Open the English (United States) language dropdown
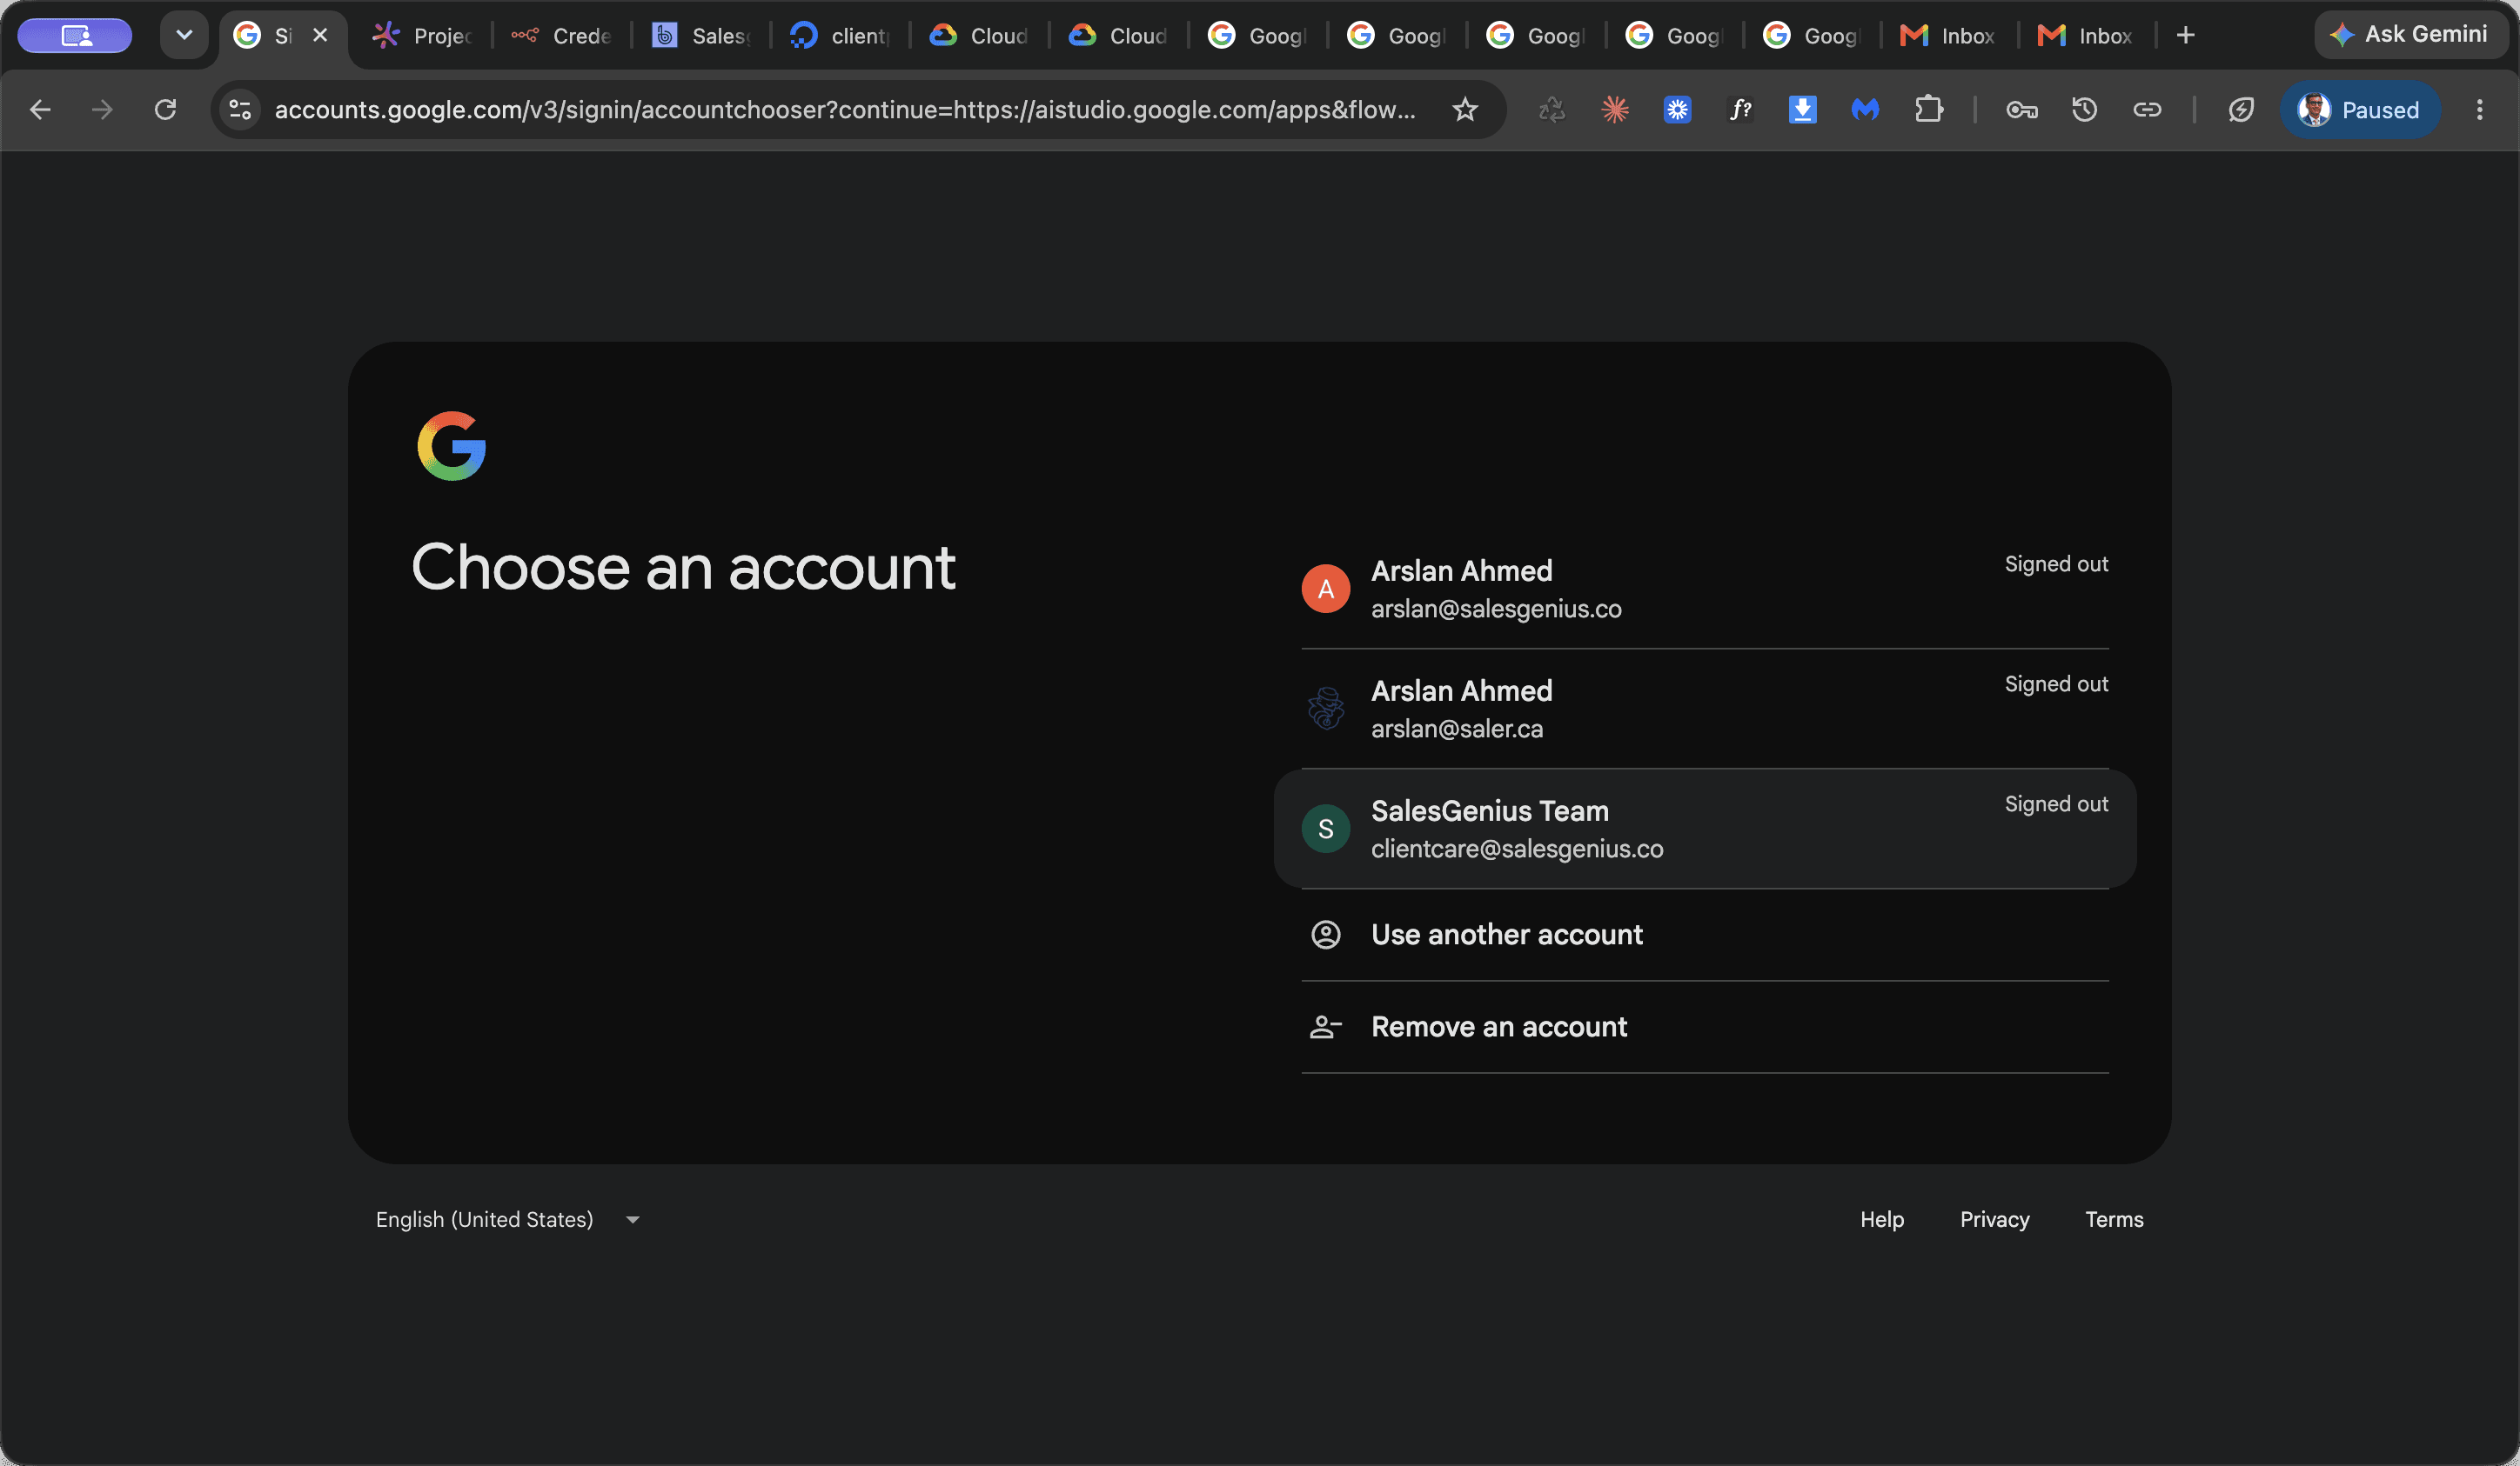Image resolution: width=2520 pixels, height=1466 pixels. [508, 1219]
